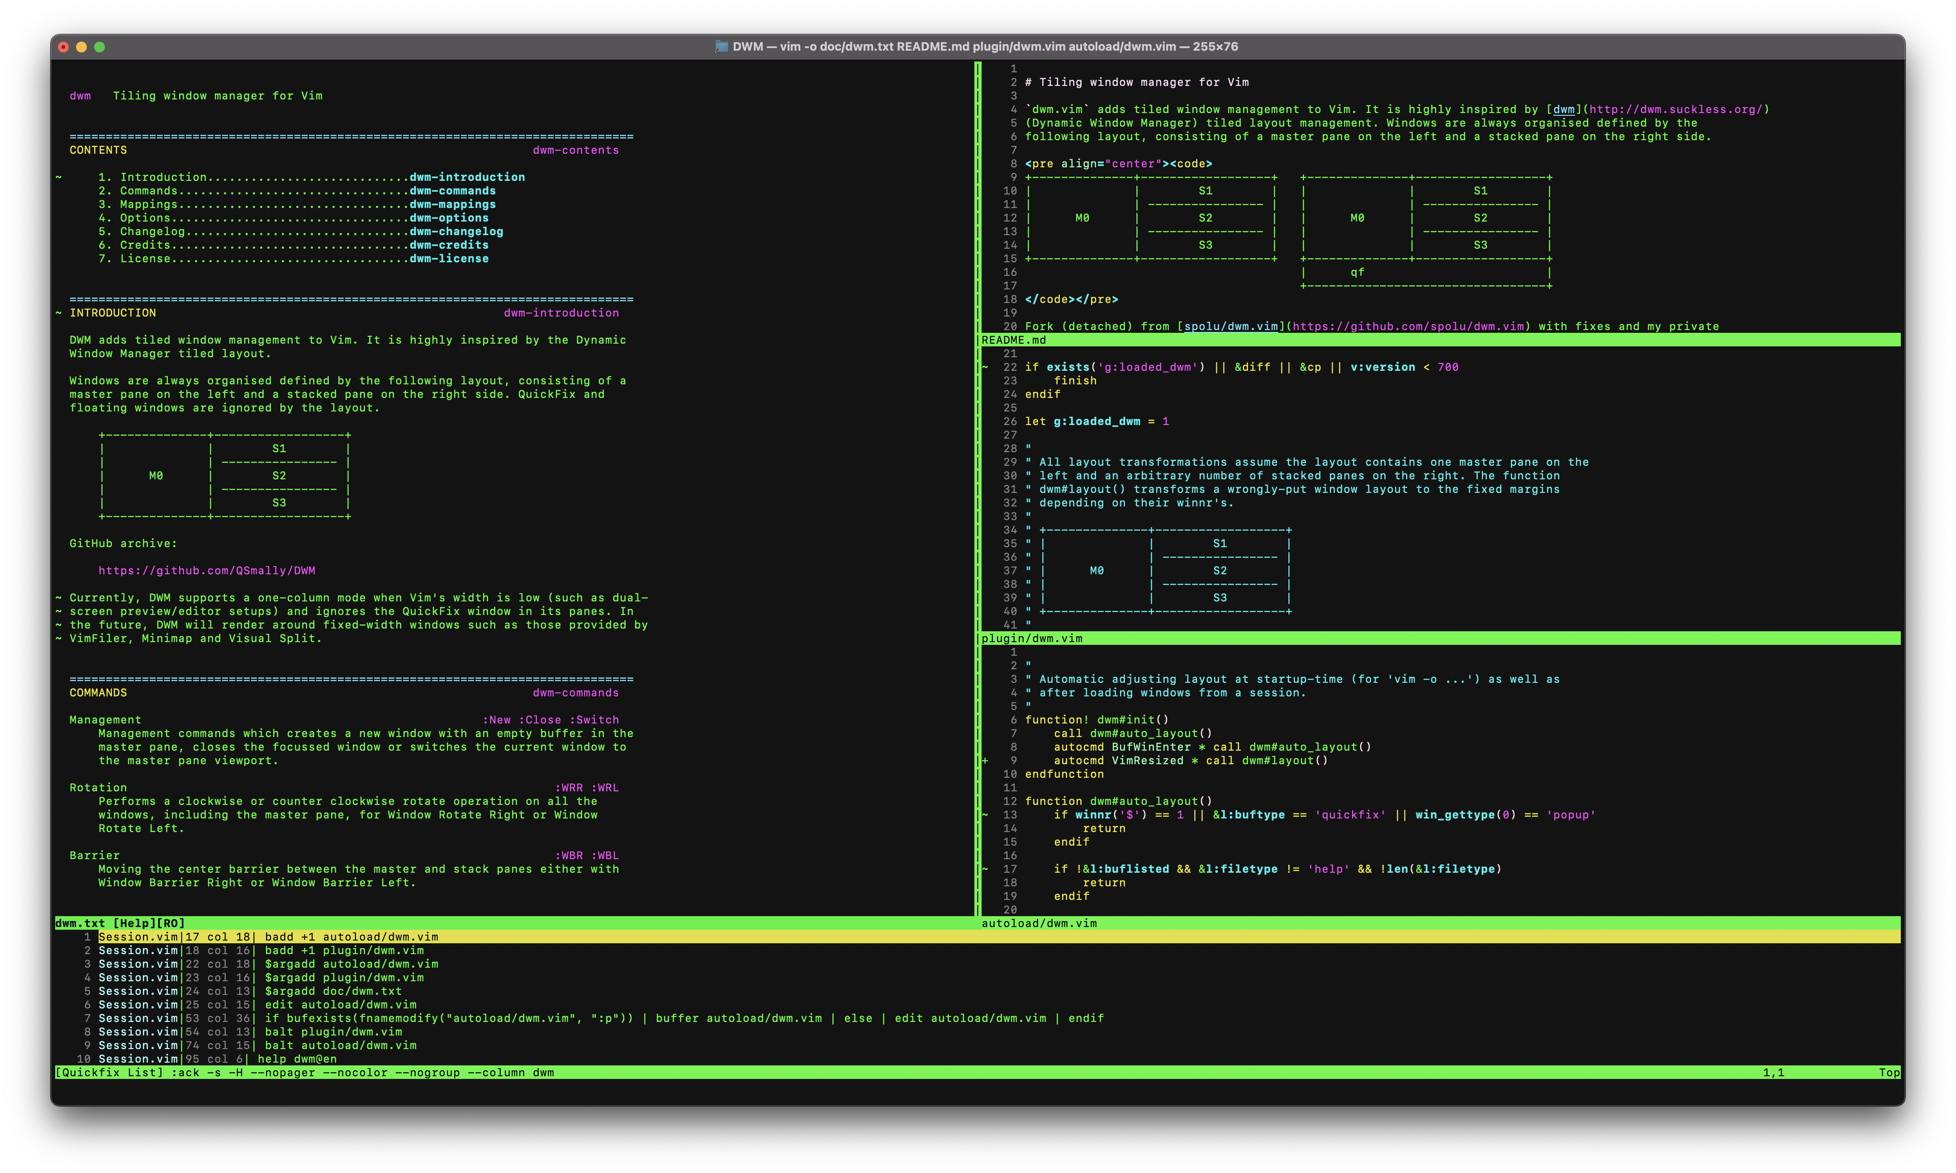Click the COMMANDS heading in help file
Viewport: 1956px width, 1173px height.
point(98,692)
